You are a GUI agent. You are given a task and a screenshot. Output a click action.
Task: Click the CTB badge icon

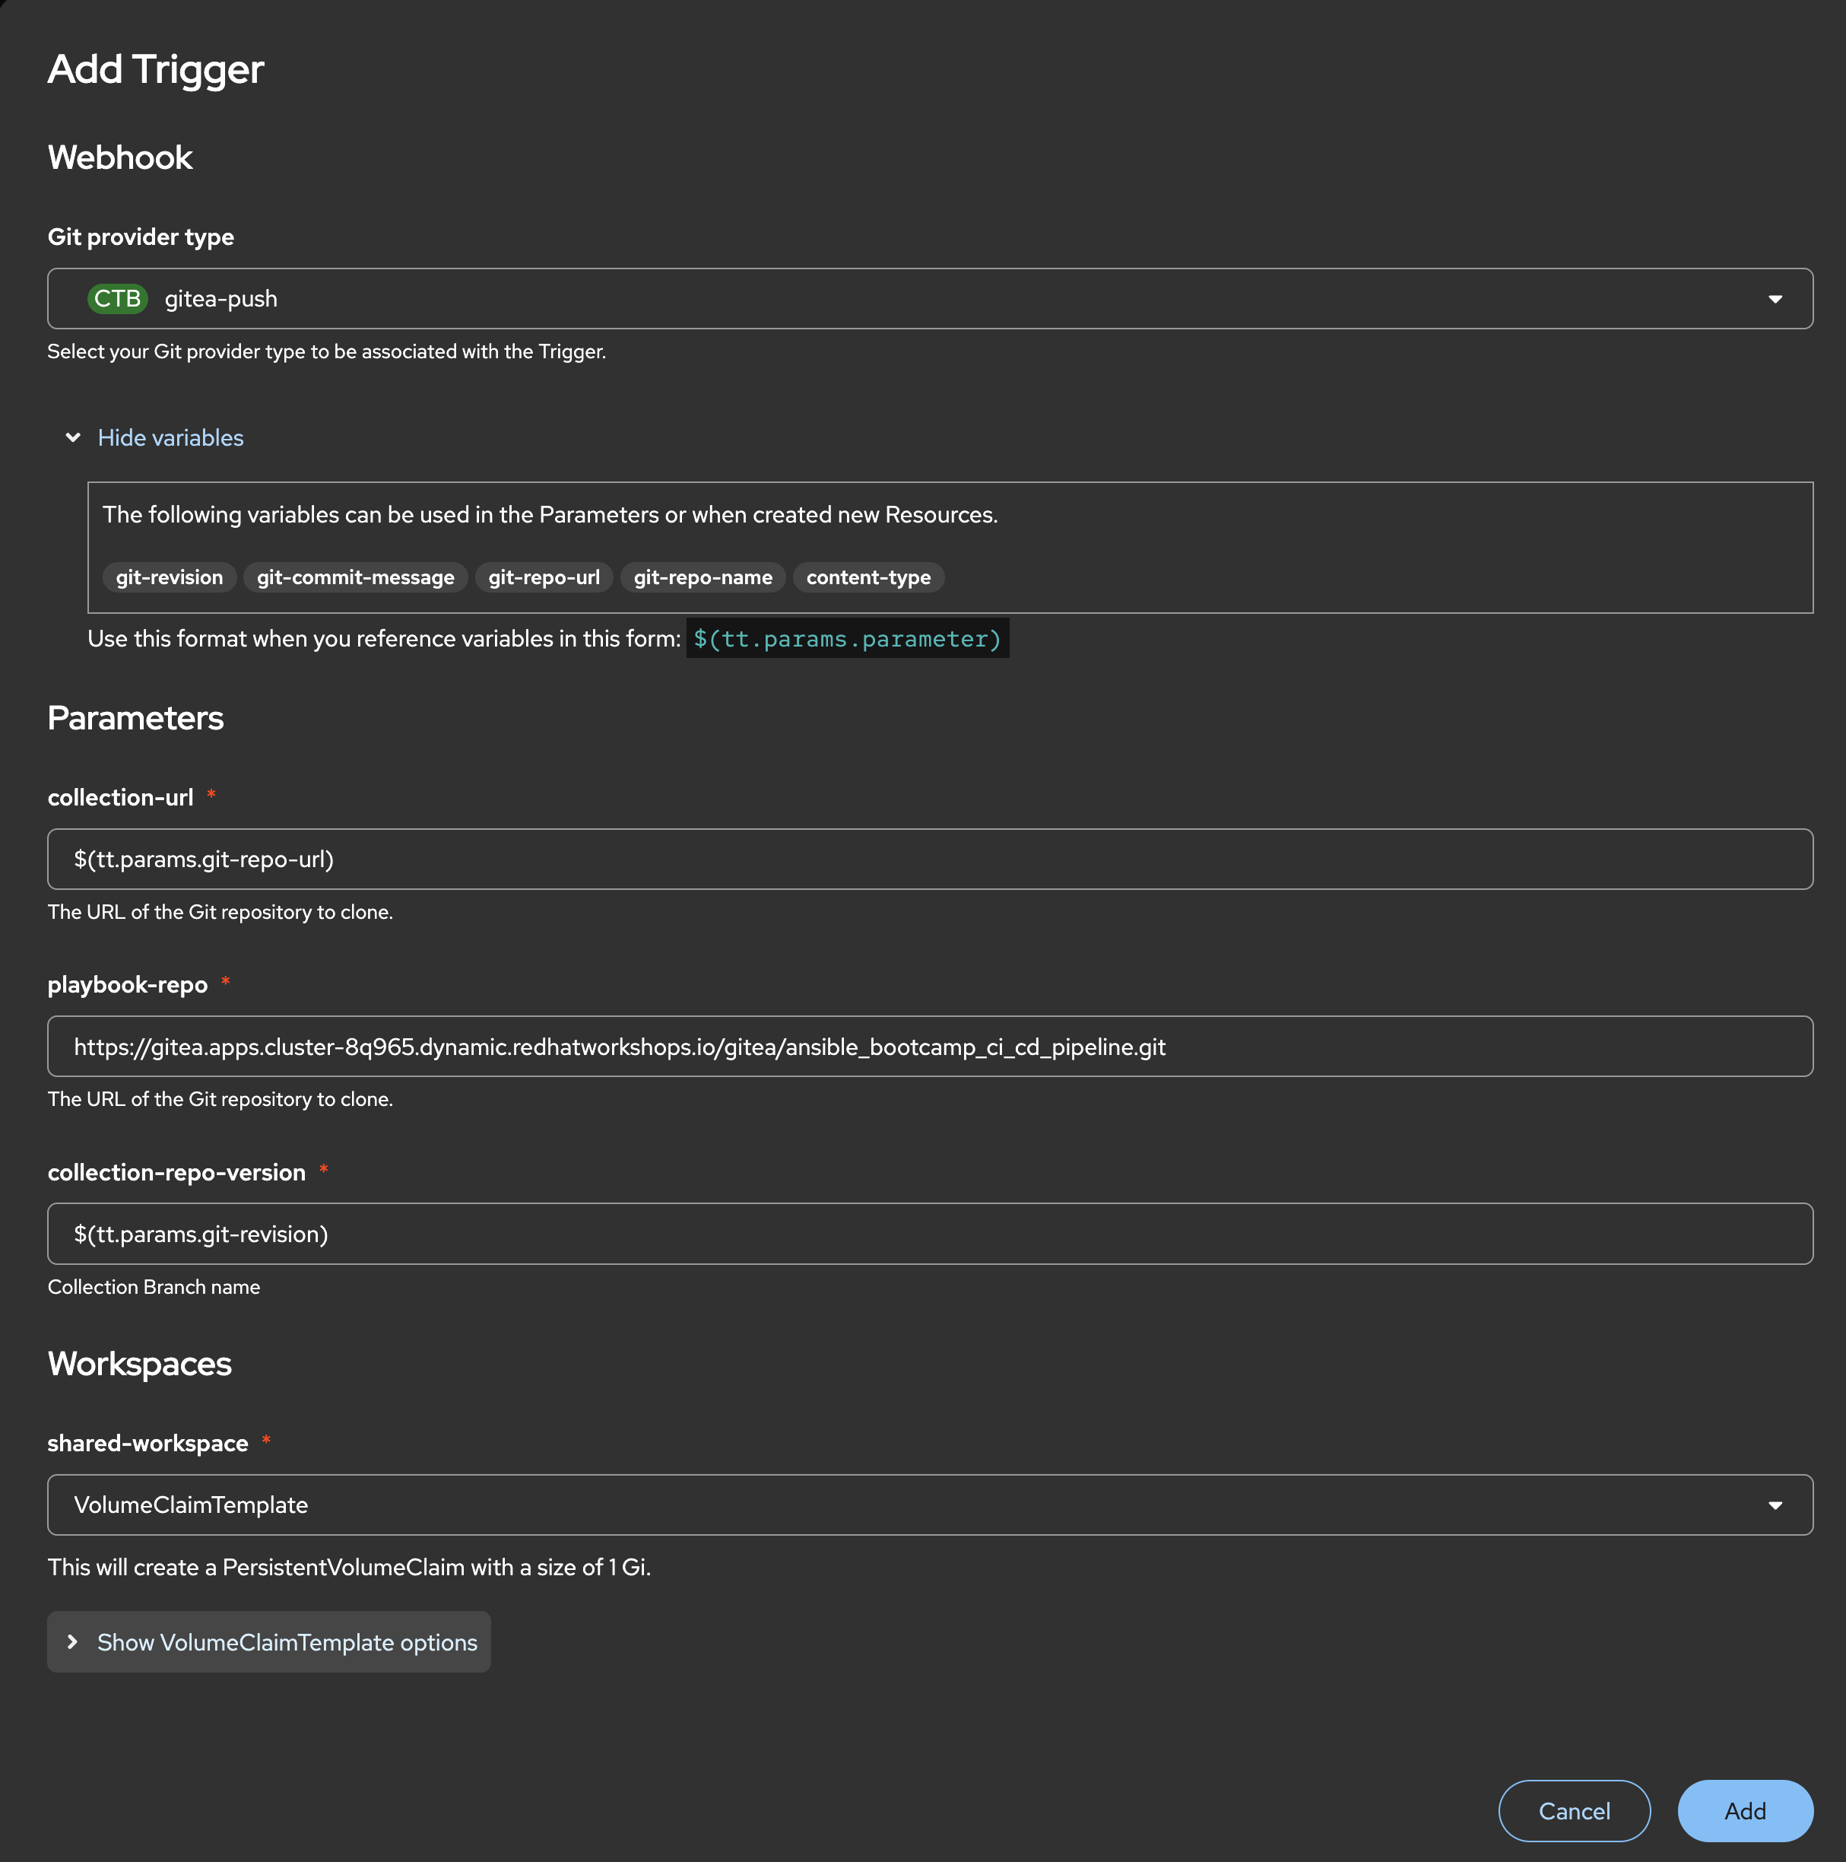pos(118,299)
